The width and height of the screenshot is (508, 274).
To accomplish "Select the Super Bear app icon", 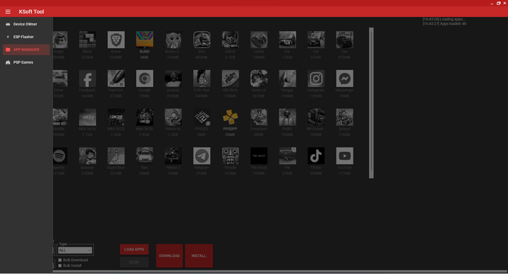I will (116, 156).
